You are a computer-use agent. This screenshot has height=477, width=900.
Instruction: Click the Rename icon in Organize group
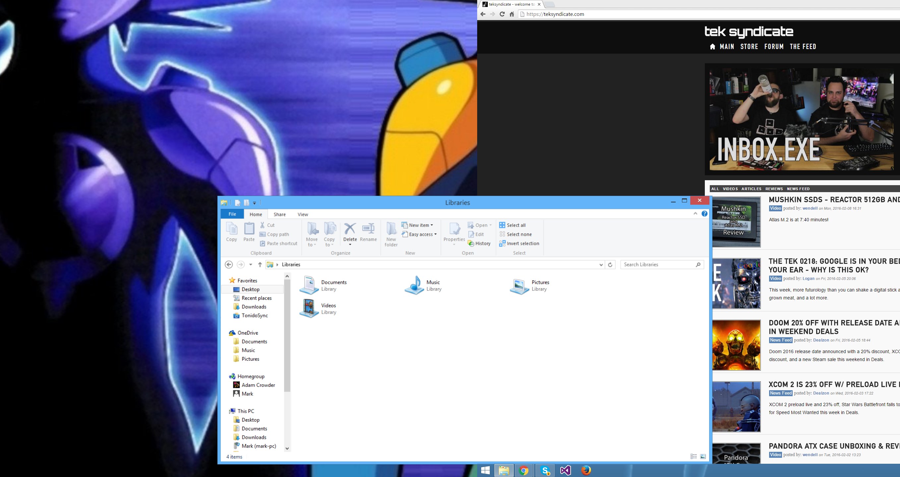tap(368, 232)
